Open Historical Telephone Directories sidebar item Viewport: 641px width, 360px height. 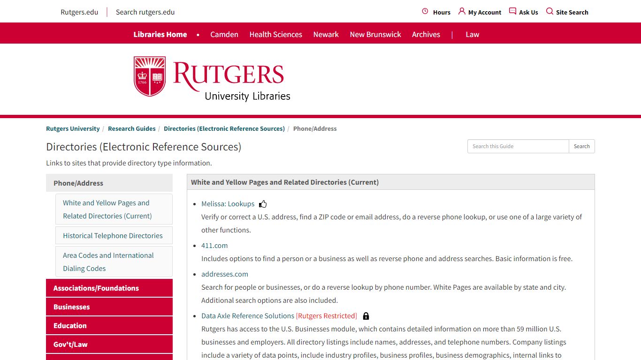[x=114, y=236]
